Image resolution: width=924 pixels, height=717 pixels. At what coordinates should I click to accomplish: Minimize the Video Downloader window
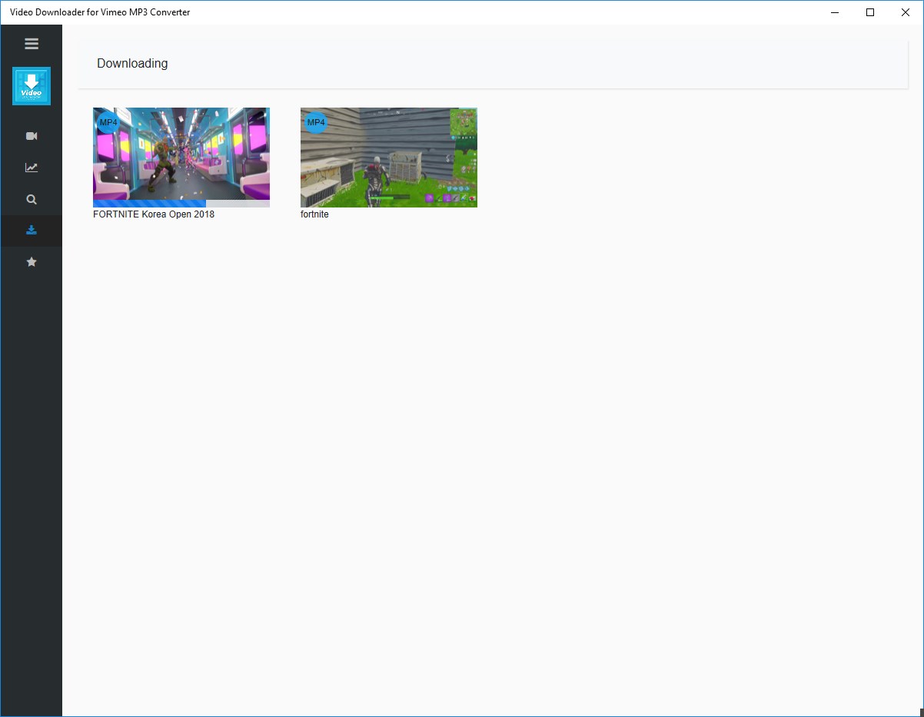click(835, 12)
